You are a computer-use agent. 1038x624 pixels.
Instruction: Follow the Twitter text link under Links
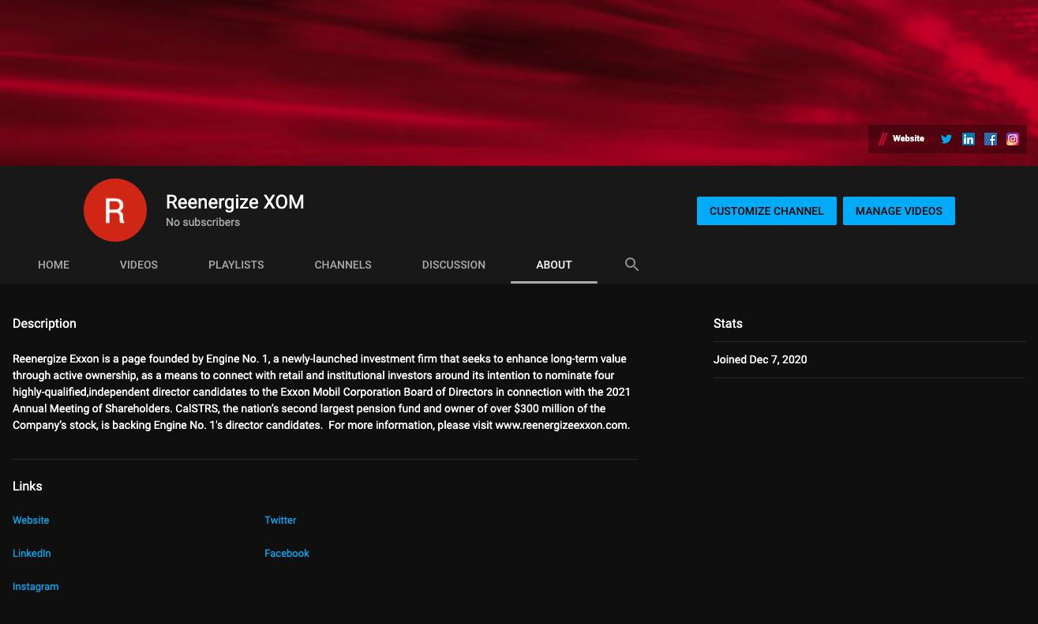coord(280,521)
